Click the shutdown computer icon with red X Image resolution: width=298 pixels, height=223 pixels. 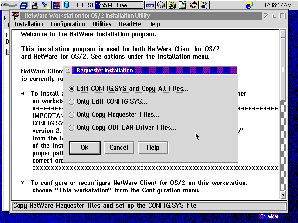pos(56,5)
